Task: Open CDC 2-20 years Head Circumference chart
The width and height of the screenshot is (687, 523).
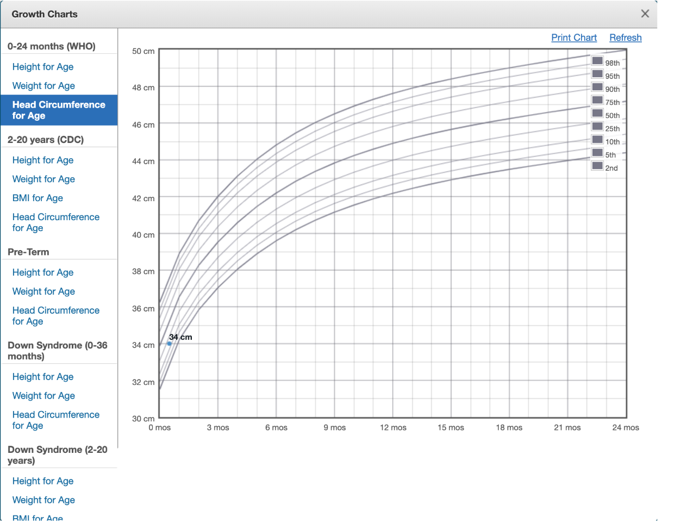Action: [x=55, y=222]
